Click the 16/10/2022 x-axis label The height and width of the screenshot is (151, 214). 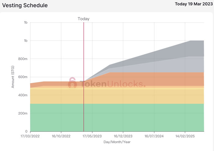point(61,136)
